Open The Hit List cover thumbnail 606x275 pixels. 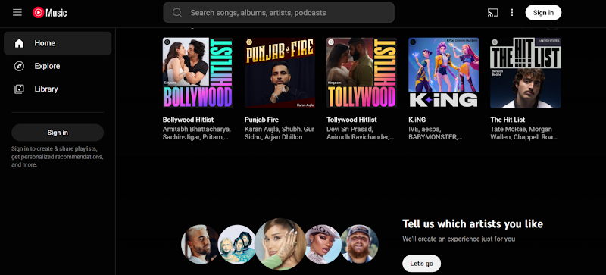pyautogui.click(x=526, y=73)
